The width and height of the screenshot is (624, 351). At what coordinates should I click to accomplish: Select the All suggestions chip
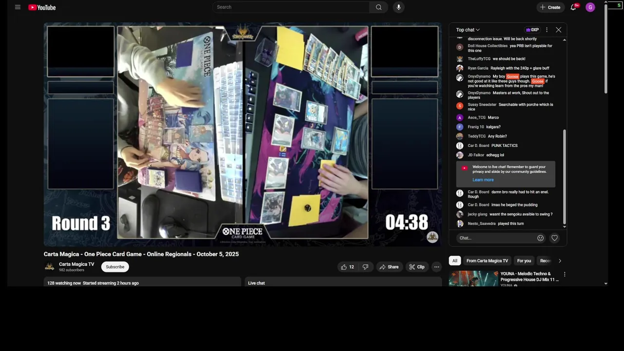(455, 261)
